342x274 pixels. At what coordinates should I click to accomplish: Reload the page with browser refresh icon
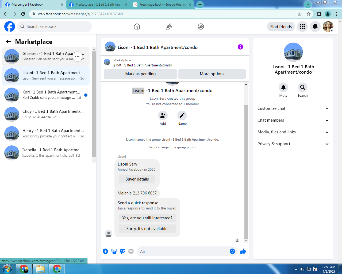pyautogui.click(x=23, y=14)
